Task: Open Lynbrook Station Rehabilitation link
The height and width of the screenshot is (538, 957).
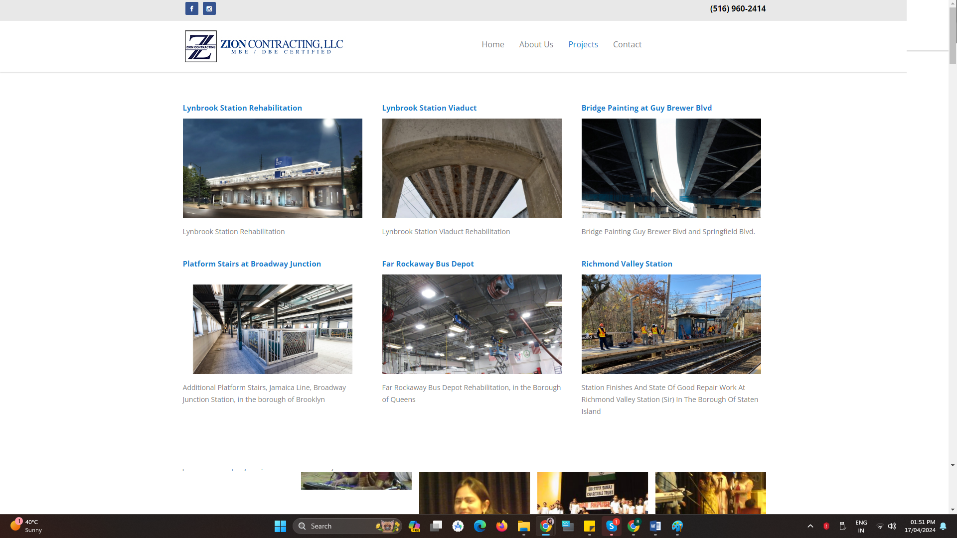Action: [x=242, y=108]
